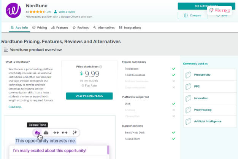
Task: Click the review count (29) link
Action: tap(49, 12)
